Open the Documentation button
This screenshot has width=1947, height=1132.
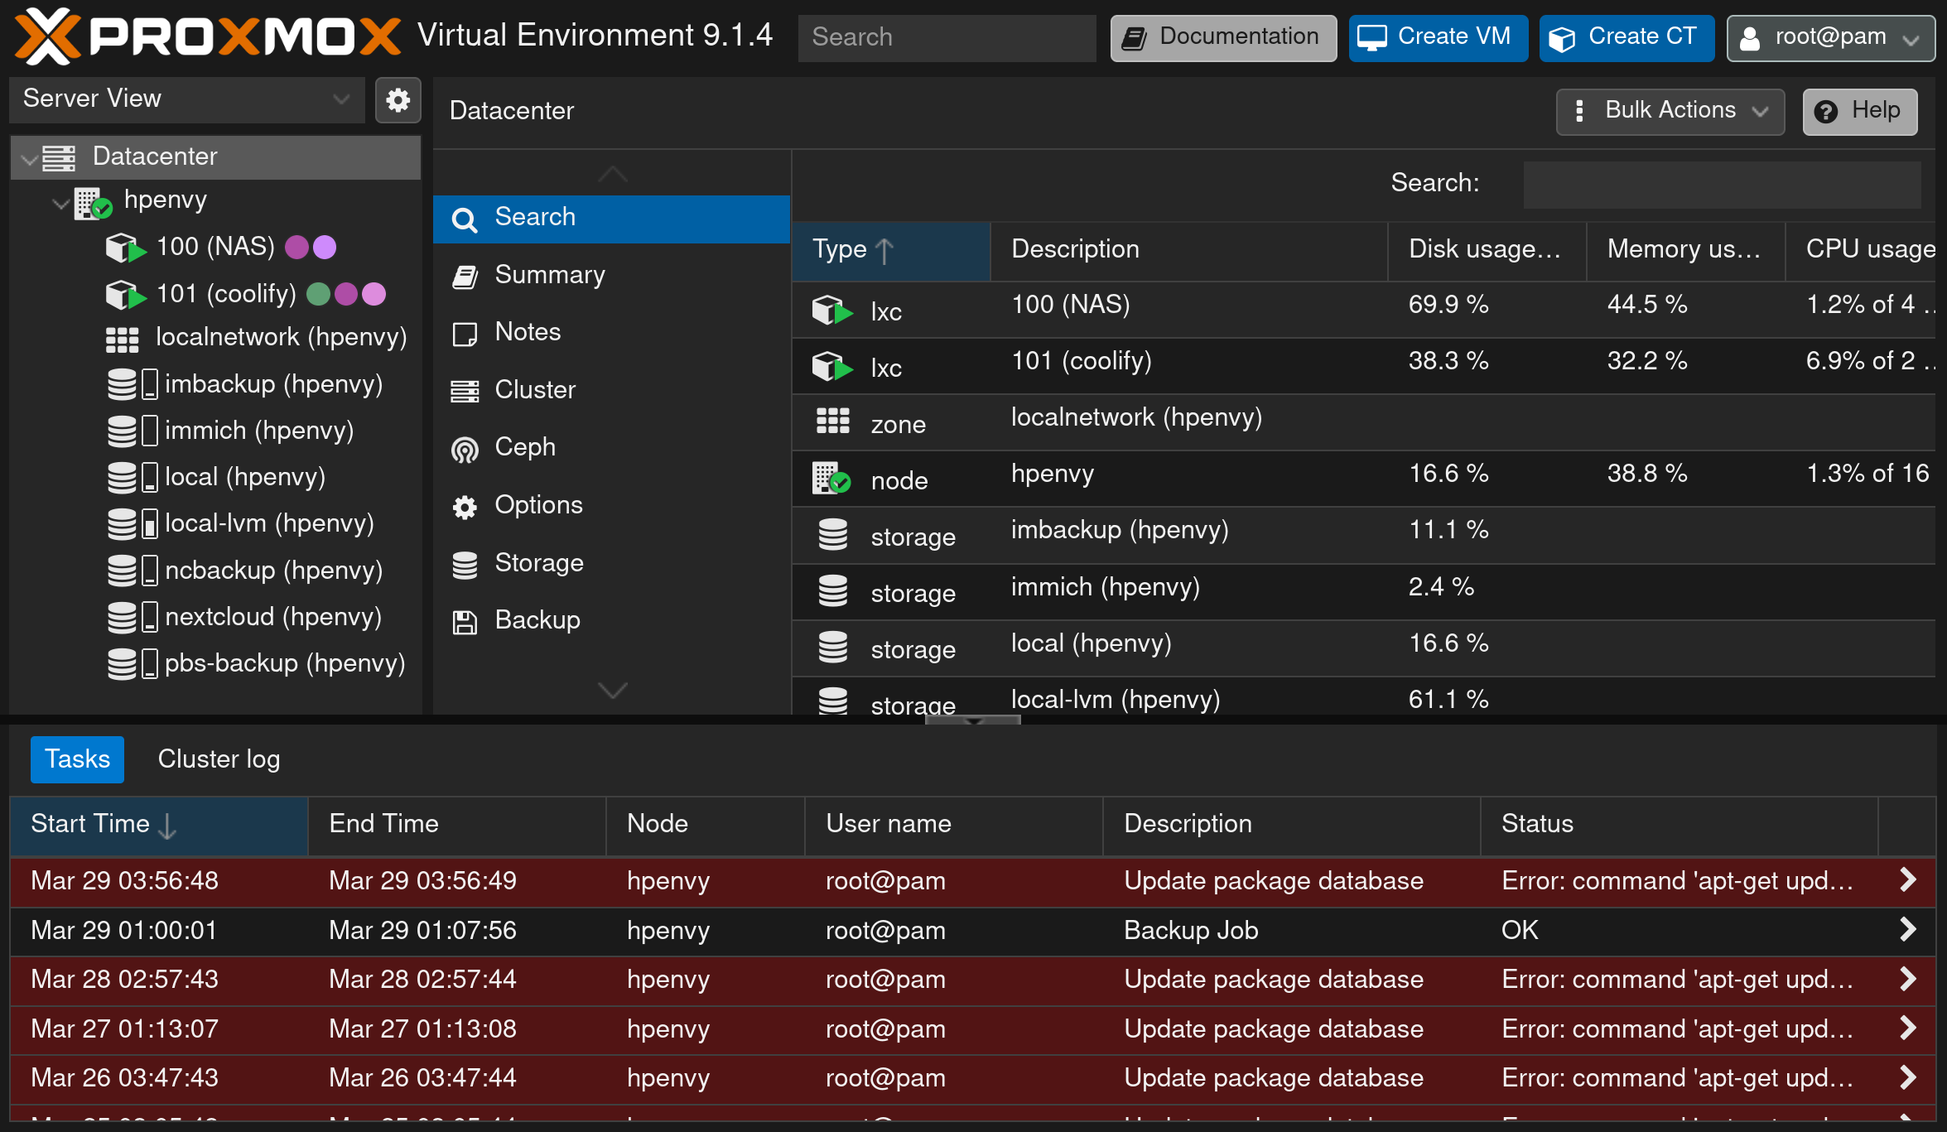coord(1223,38)
